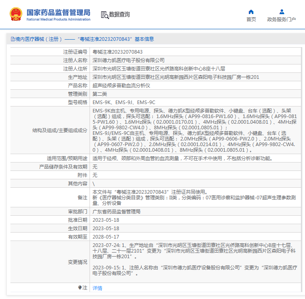Image resolution: width=305 pixels, height=299 pixels.
Task: Select the 首页 menu label
Action: click(251, 20)
